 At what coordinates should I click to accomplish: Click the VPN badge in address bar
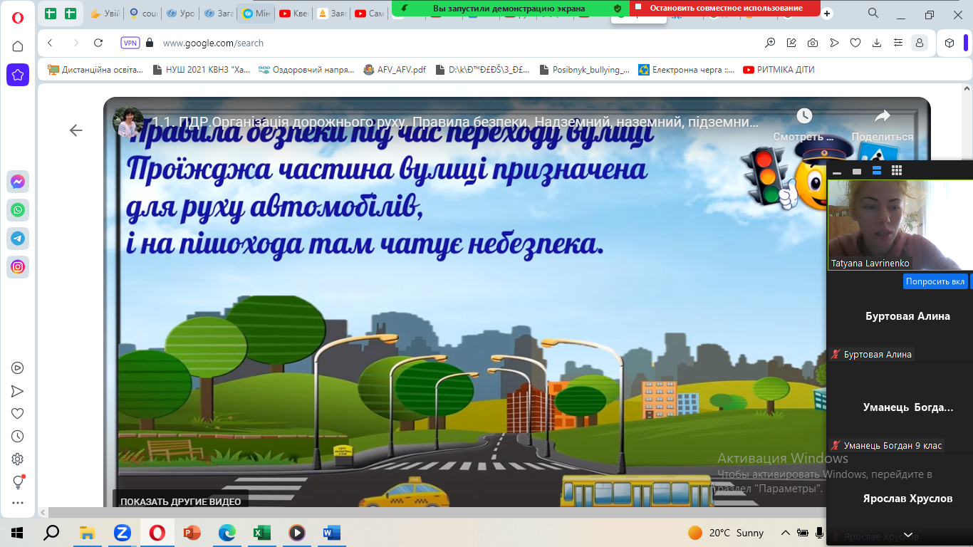tap(130, 43)
